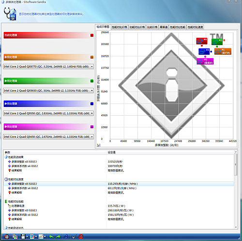Click the copy results icon in bottom toolbar
Viewport: 242px width, 241px height.
coord(15,237)
